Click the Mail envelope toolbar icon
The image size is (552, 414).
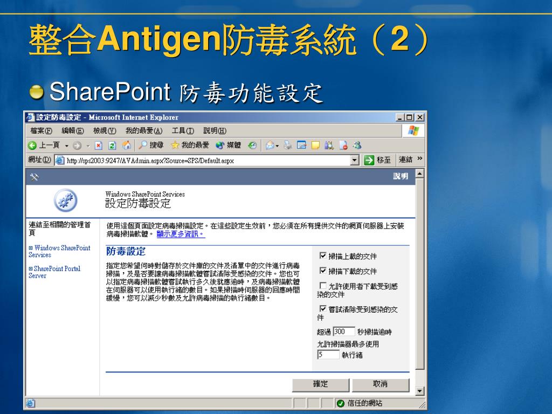[x=270, y=146]
